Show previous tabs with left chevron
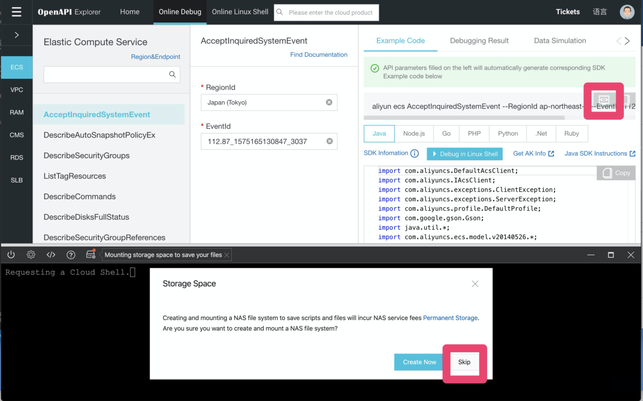The width and height of the screenshot is (643, 401). point(619,41)
